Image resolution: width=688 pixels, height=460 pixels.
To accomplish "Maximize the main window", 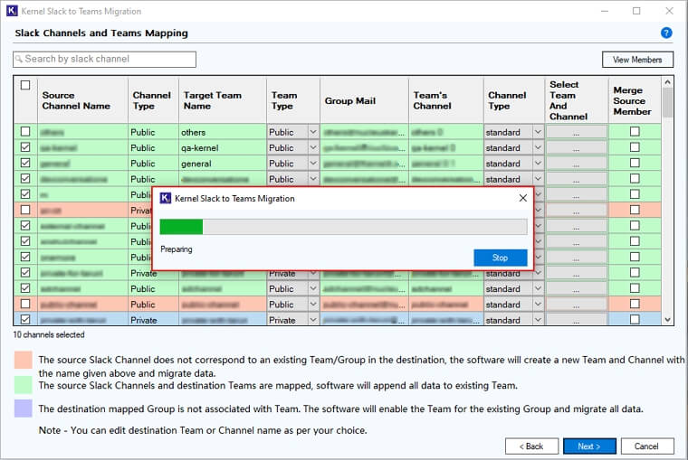I will [636, 11].
